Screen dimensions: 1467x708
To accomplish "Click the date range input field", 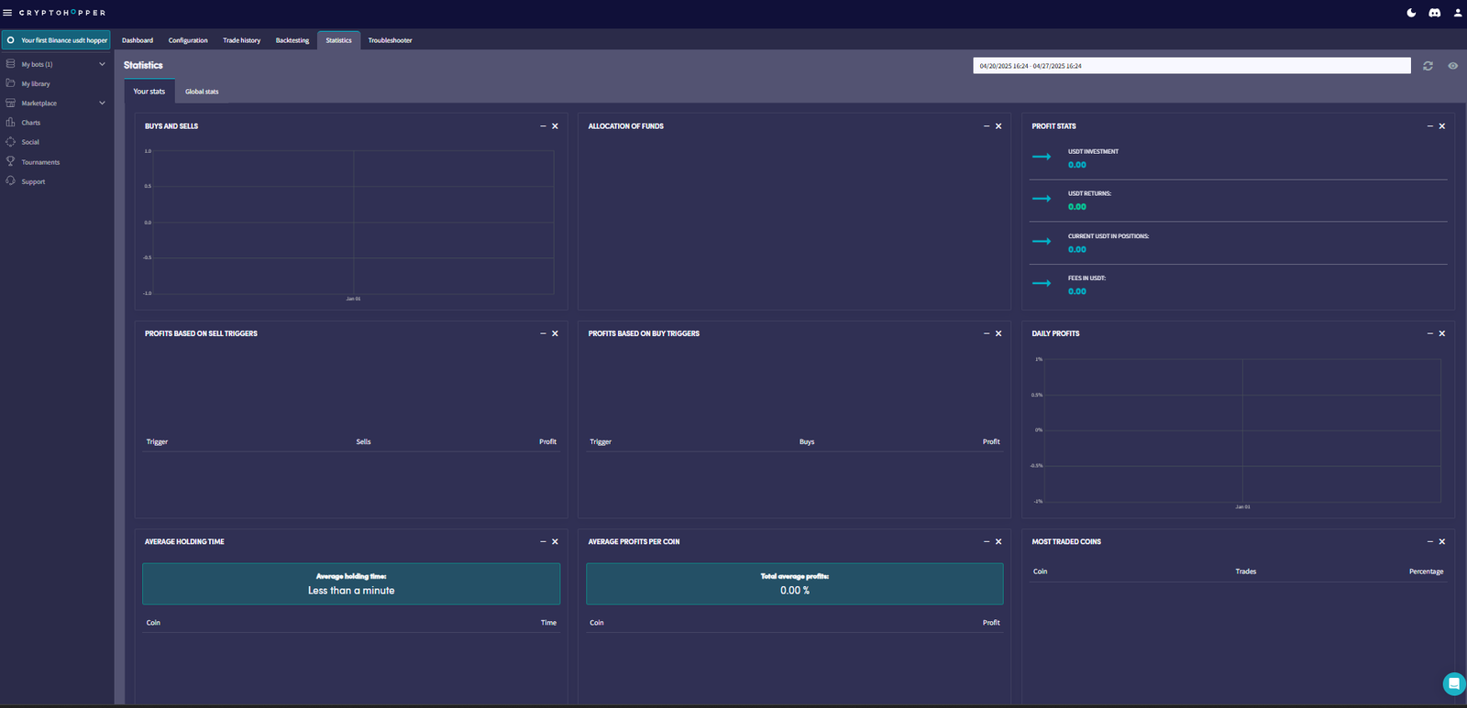I will (x=1192, y=66).
